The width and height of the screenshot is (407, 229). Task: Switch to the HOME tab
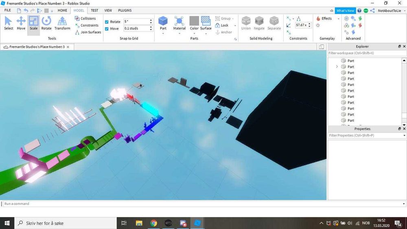(62, 11)
